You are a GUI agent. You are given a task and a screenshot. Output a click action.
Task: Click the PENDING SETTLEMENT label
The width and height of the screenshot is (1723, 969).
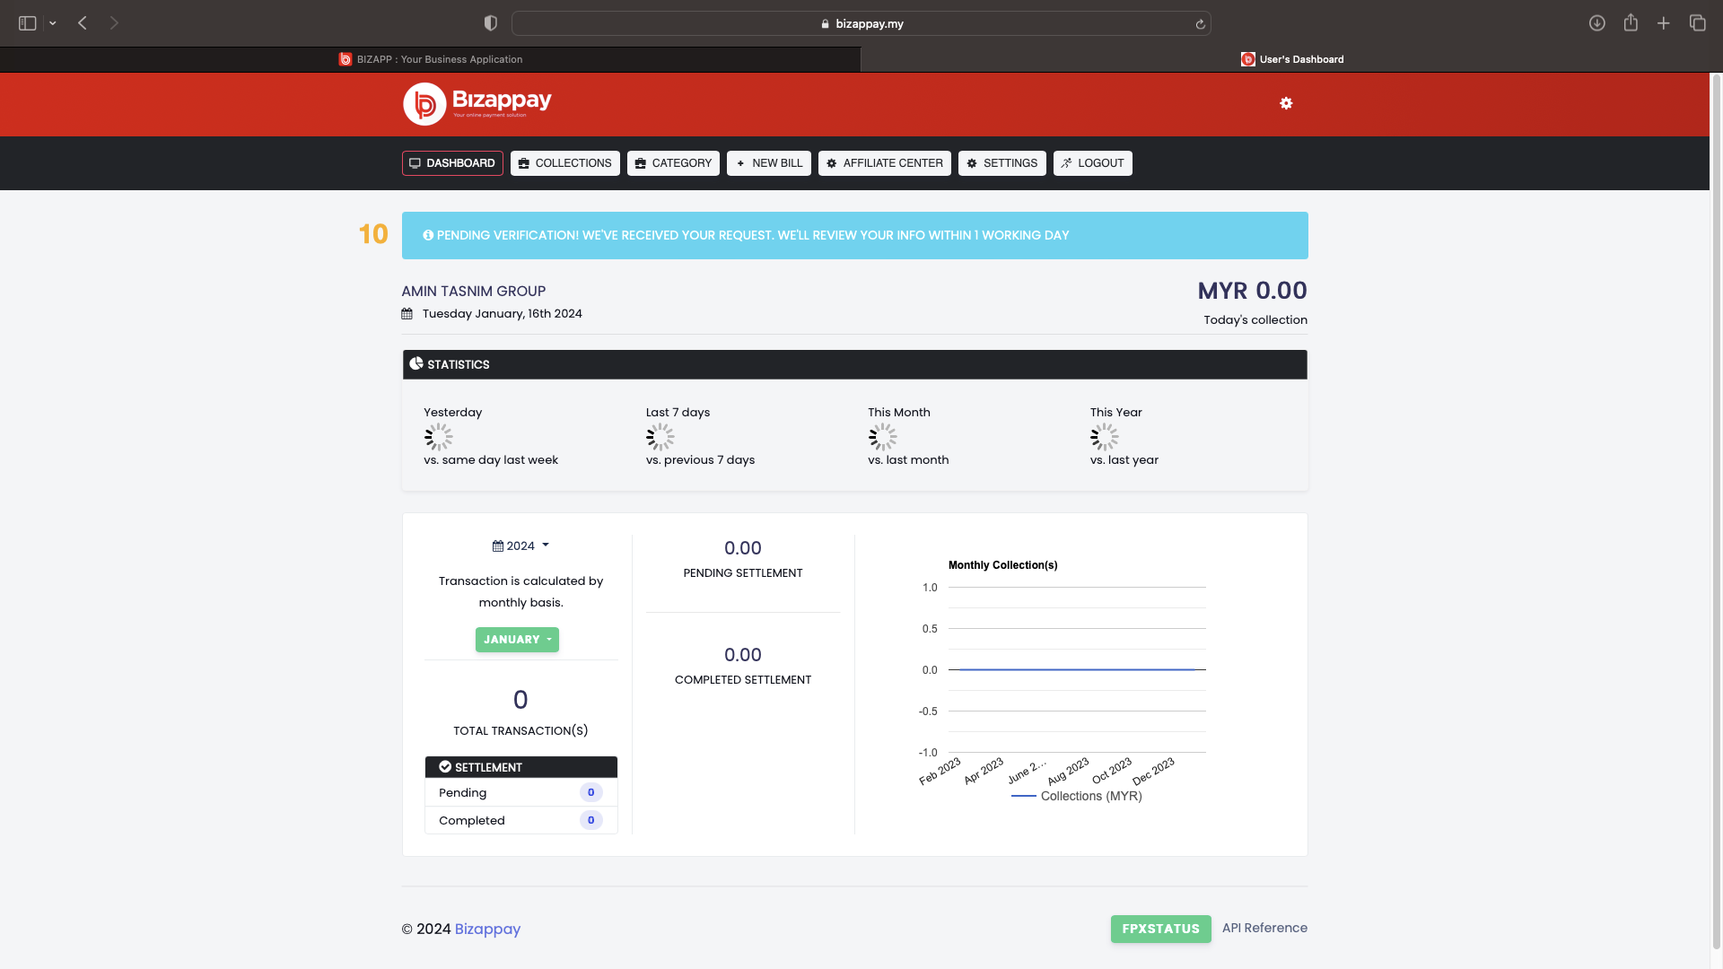pos(743,573)
